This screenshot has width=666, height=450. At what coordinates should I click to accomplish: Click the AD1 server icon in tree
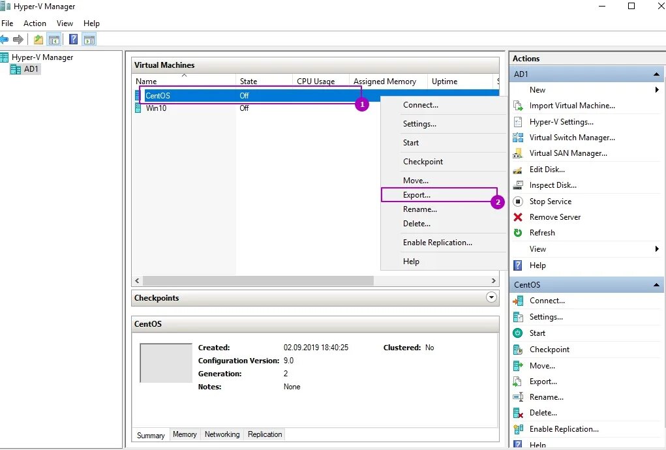[x=15, y=69]
